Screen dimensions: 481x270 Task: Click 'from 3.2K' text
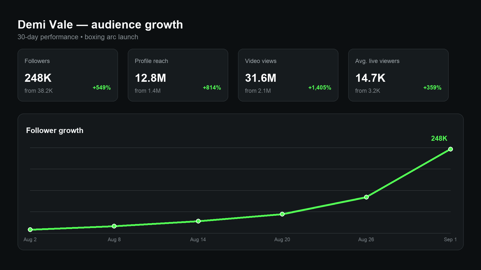point(368,91)
